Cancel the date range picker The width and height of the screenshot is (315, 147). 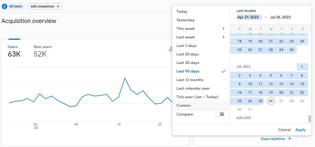tap(284, 130)
